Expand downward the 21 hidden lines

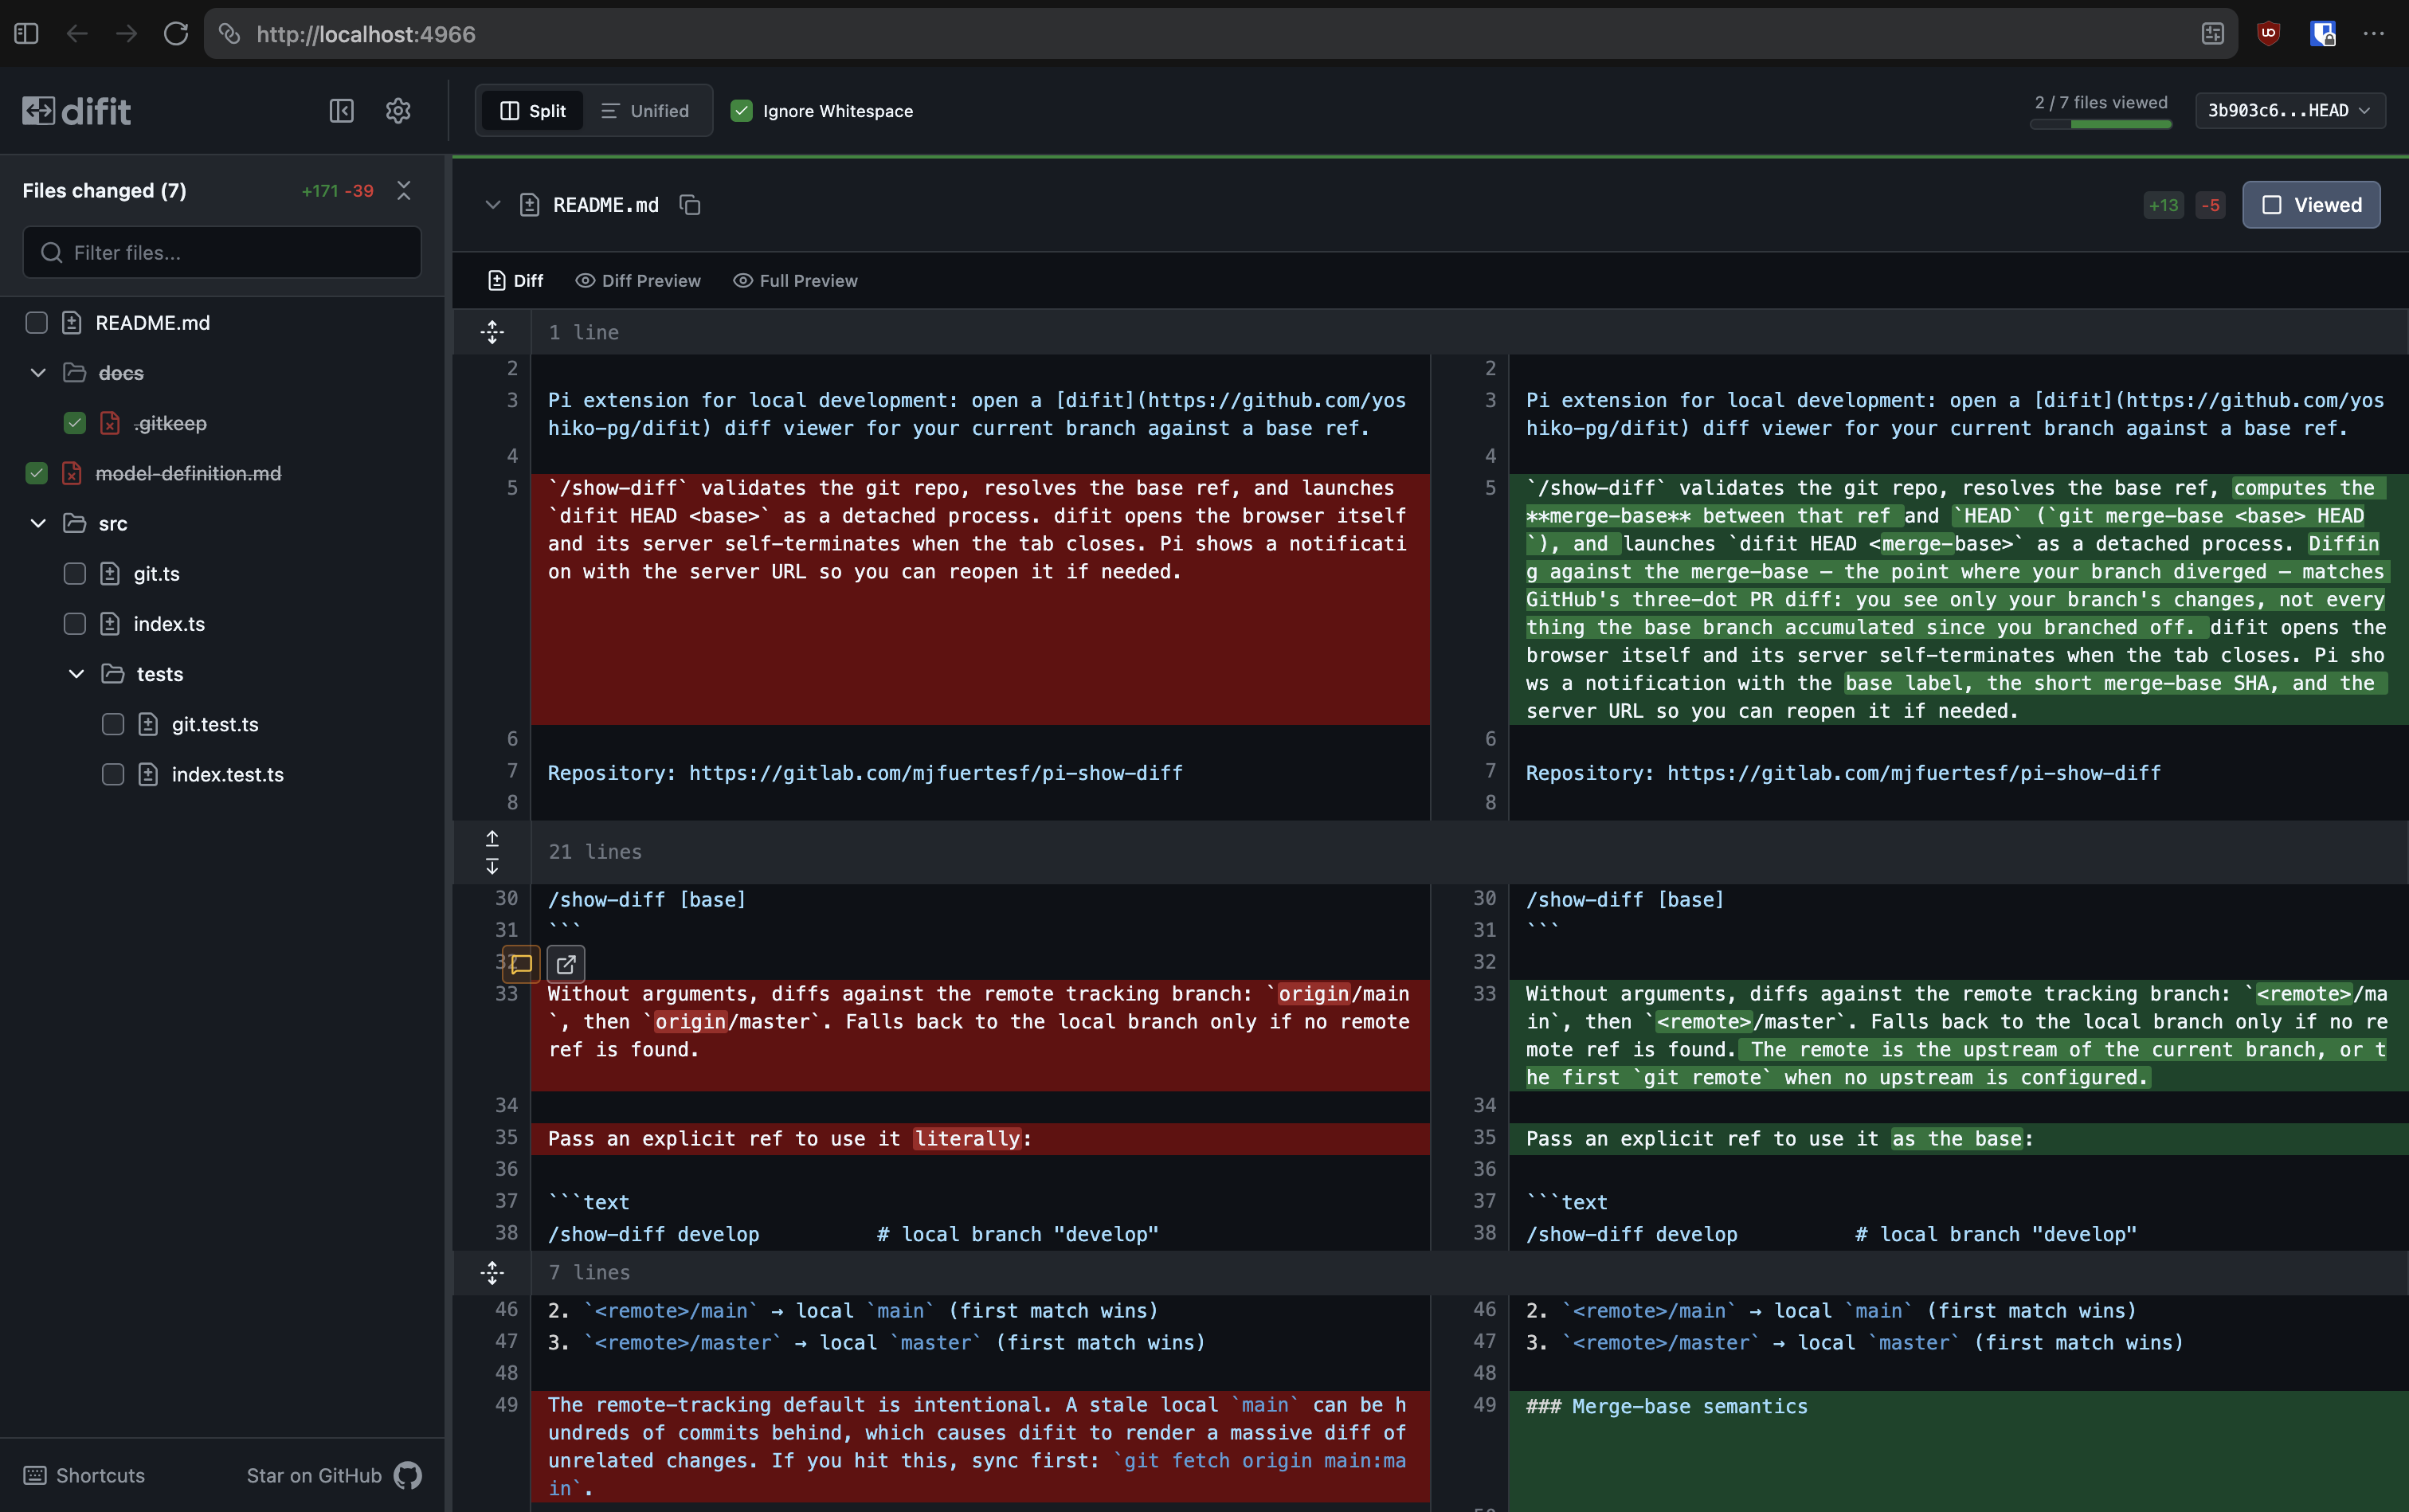coord(492,866)
